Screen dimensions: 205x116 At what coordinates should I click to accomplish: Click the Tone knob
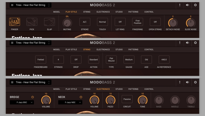pos(142,100)
